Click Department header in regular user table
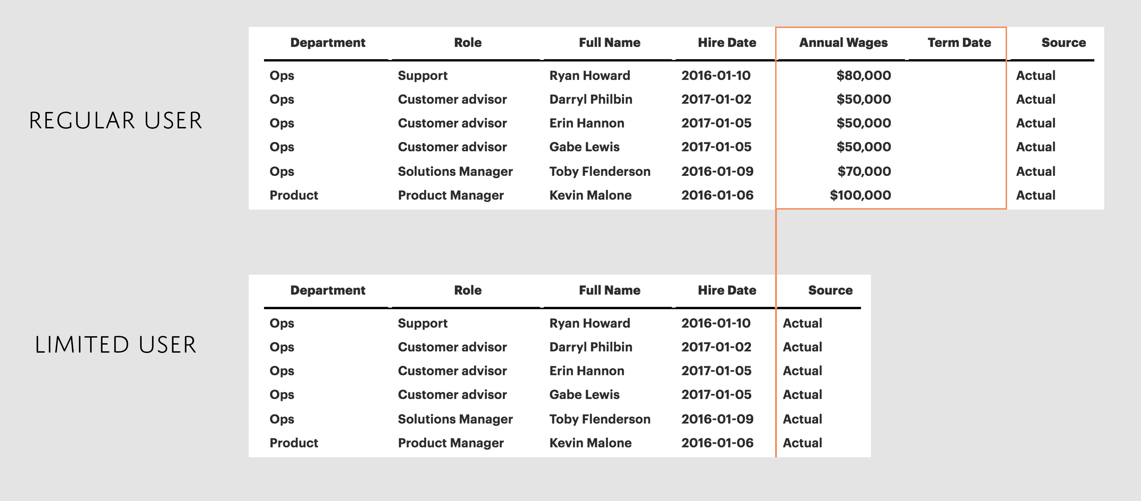 pyautogui.click(x=327, y=43)
